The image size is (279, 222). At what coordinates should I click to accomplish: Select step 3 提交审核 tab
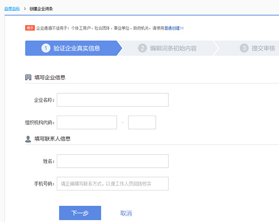[247, 48]
